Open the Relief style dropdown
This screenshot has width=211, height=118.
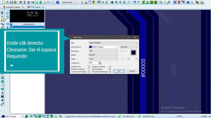click(x=103, y=55)
